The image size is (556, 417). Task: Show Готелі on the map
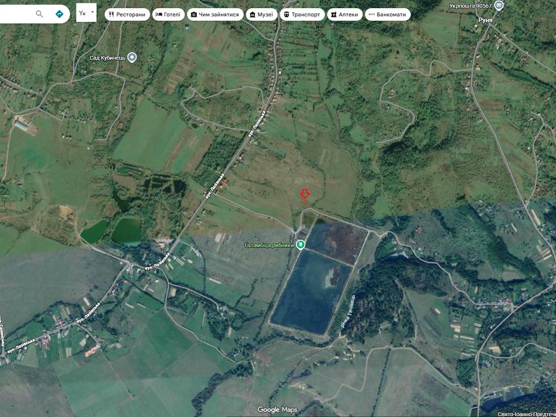pos(169,14)
